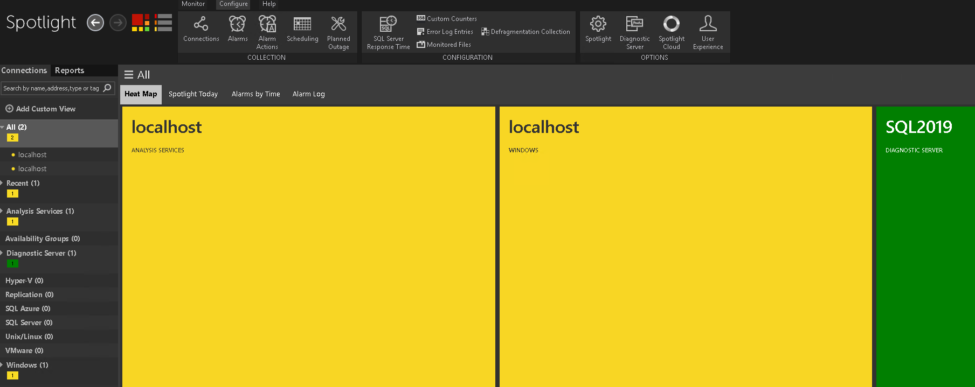The height and width of the screenshot is (387, 975).
Task: Expand the Analysis Services (1) group
Action: [x=2, y=211]
